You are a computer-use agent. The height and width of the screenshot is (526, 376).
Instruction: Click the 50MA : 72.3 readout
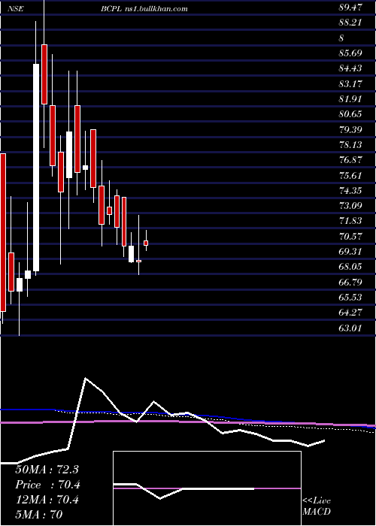(47, 470)
